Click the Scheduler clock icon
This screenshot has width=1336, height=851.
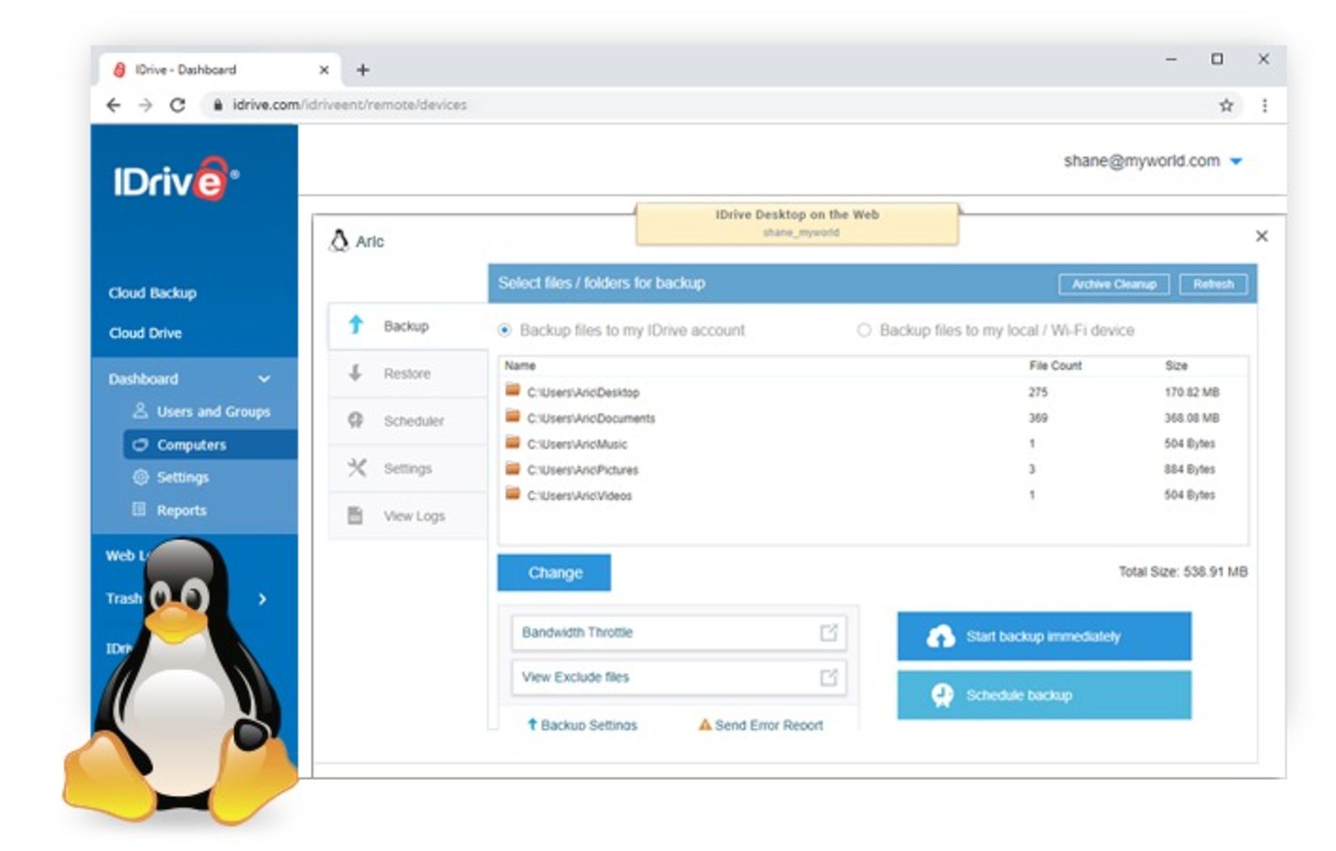[356, 420]
